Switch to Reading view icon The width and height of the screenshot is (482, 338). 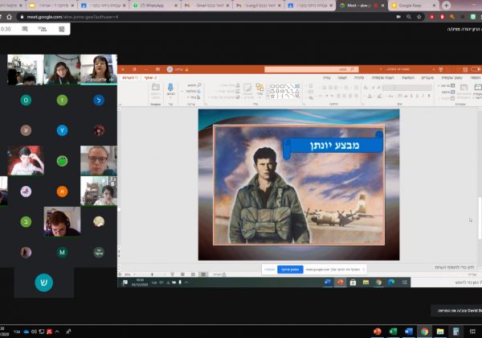click(182, 274)
